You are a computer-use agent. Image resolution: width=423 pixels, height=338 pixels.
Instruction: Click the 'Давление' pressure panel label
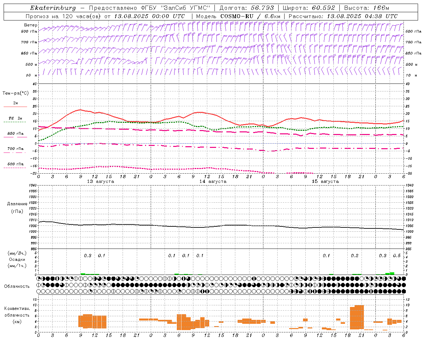(17, 204)
